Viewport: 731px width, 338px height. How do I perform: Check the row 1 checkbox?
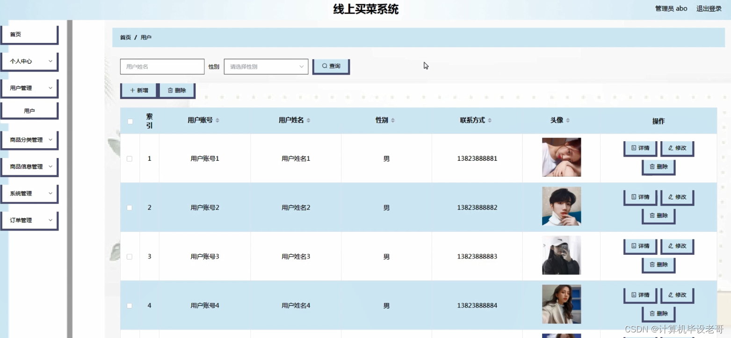click(130, 159)
